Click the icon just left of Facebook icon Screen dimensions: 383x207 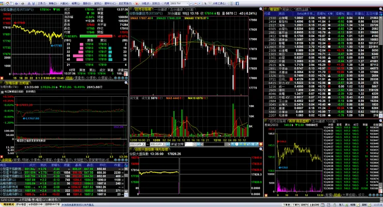click(231, 4)
